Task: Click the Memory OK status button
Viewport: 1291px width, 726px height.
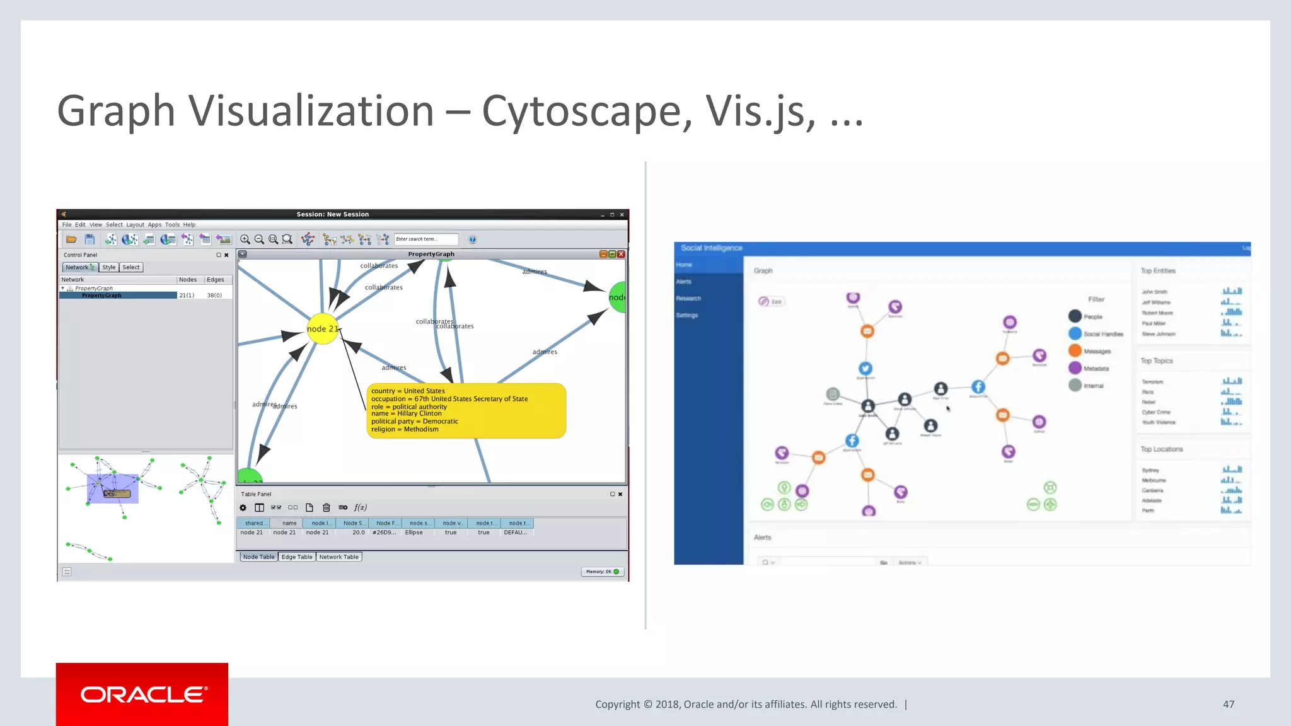Action: (x=602, y=572)
